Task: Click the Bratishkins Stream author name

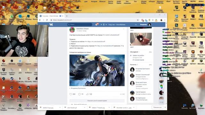Action: click(x=83, y=29)
